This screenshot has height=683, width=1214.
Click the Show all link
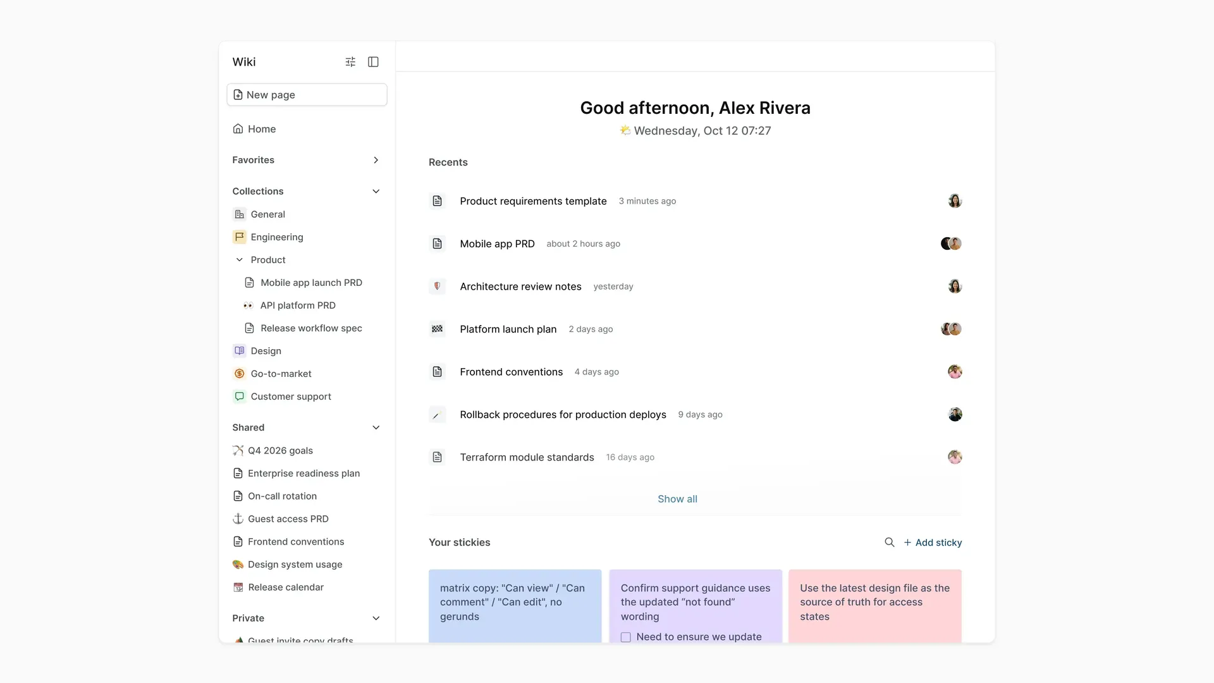coord(677,499)
